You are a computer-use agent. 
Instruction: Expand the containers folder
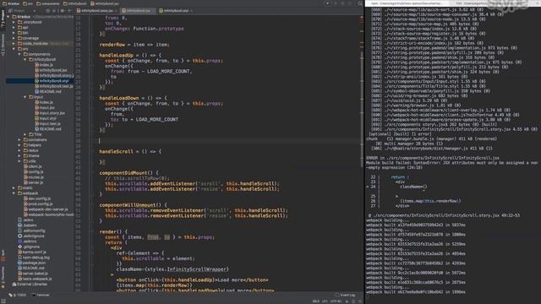[19, 139]
